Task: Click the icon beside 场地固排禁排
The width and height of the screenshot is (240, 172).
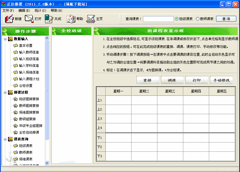Action: 16,112
